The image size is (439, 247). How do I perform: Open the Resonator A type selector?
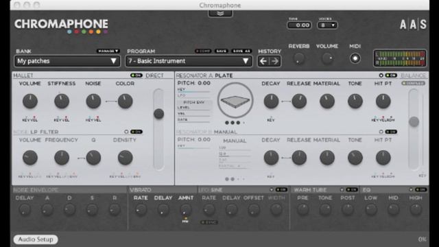381,75
